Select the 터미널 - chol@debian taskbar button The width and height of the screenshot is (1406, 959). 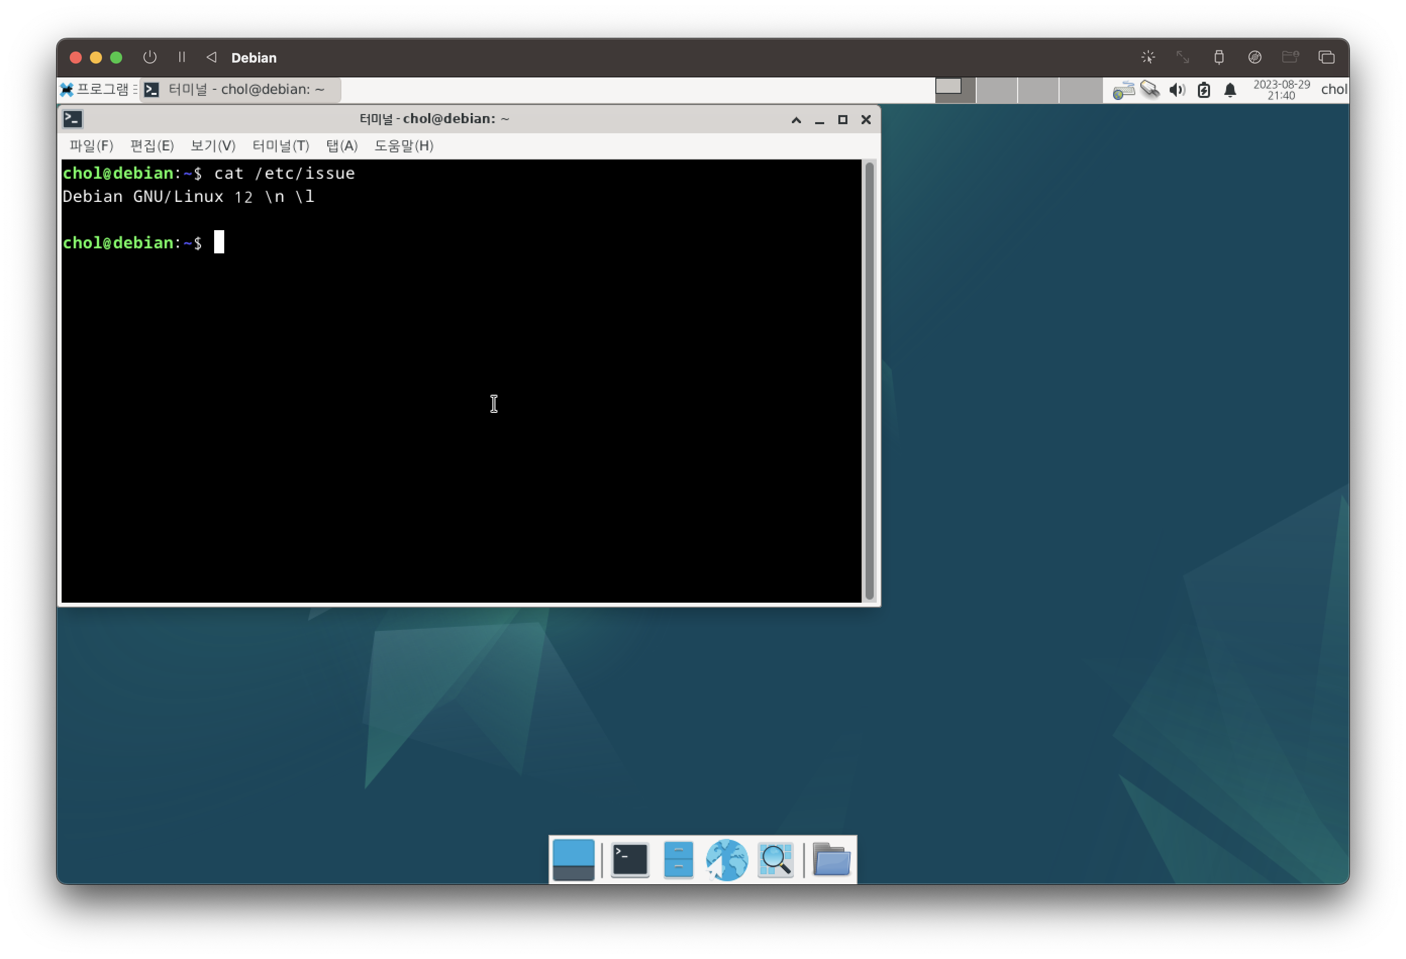(x=240, y=89)
